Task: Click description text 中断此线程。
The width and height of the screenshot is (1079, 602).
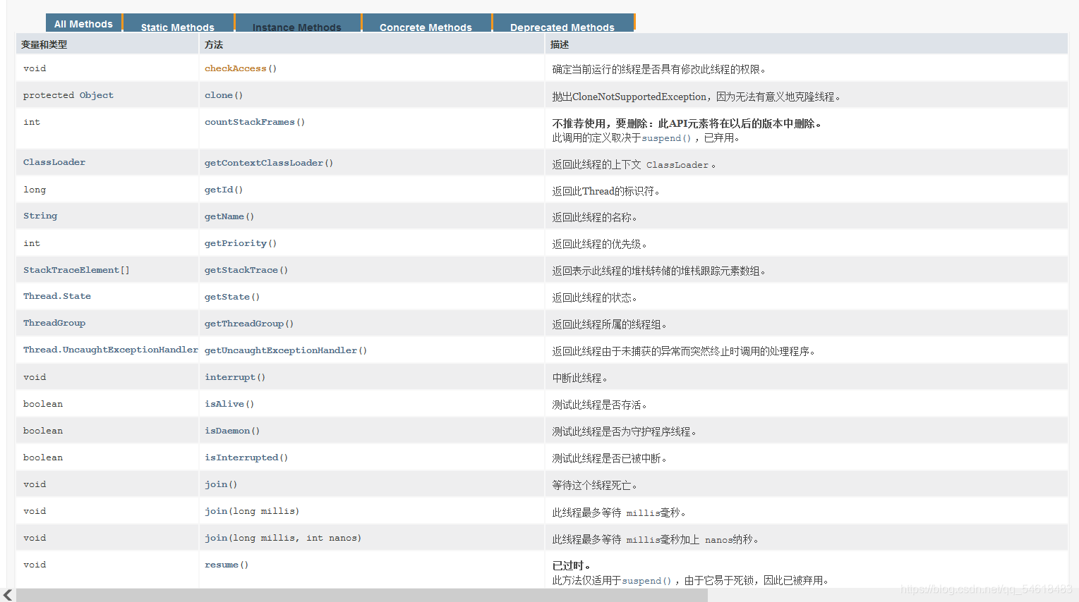Action: pyautogui.click(x=580, y=378)
